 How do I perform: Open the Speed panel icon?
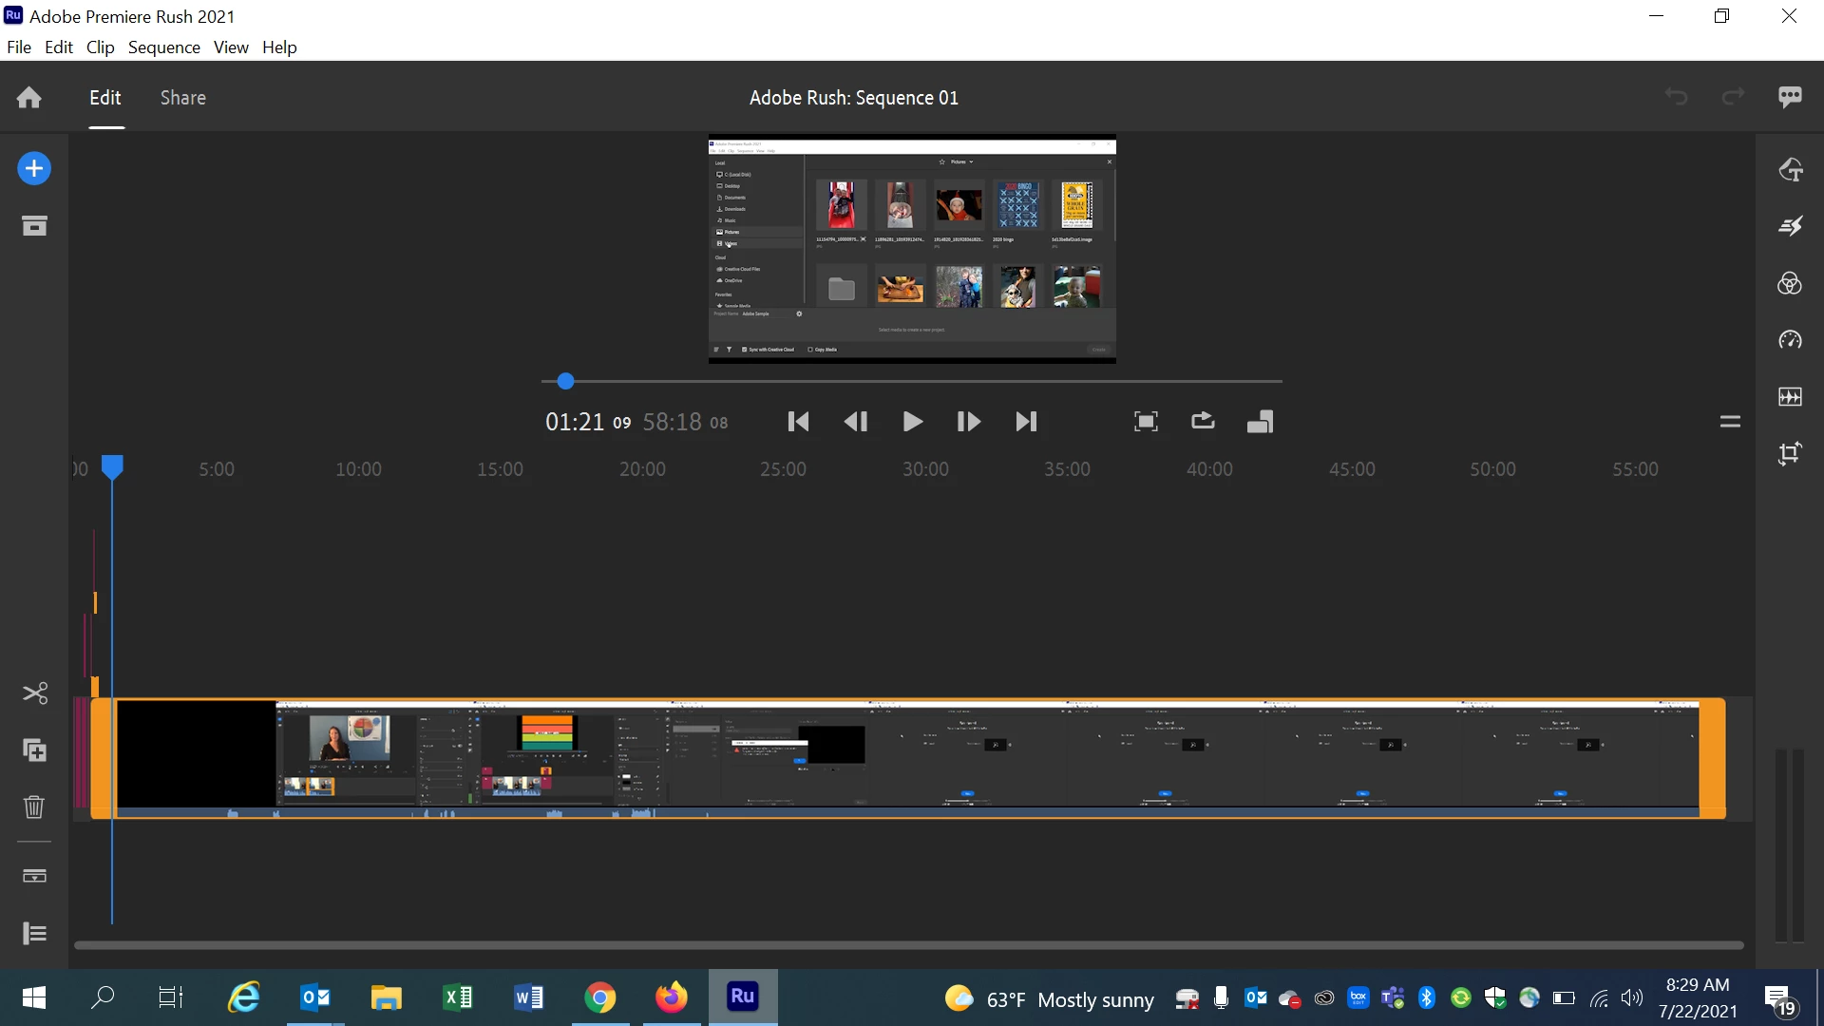tap(1790, 340)
